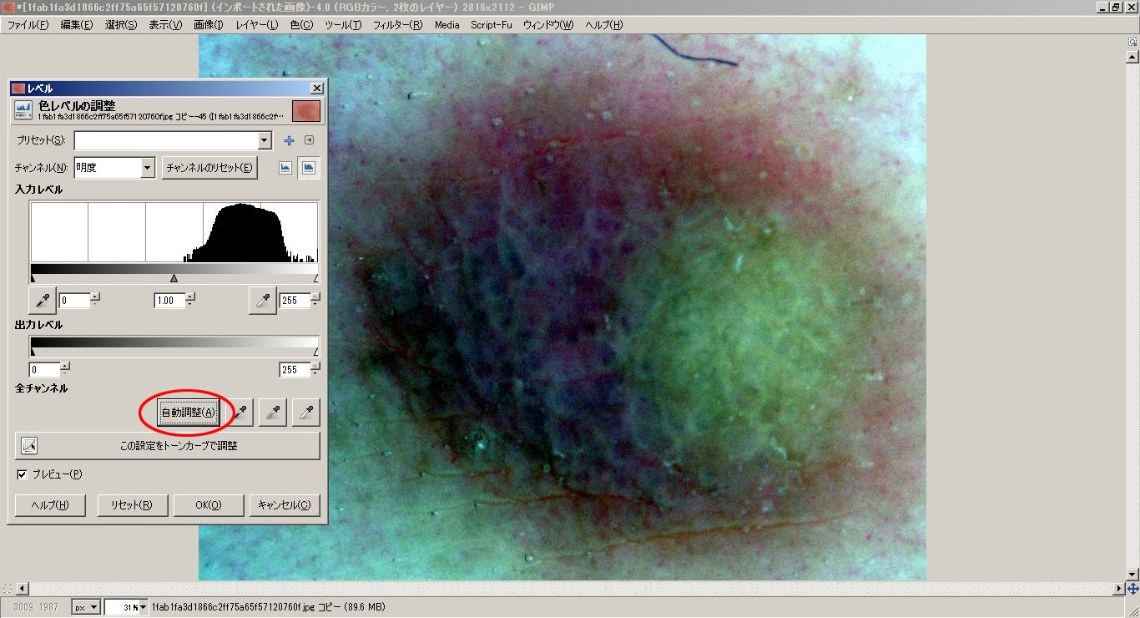Open the 画像(I) menu
This screenshot has width=1140, height=618.
click(x=209, y=25)
